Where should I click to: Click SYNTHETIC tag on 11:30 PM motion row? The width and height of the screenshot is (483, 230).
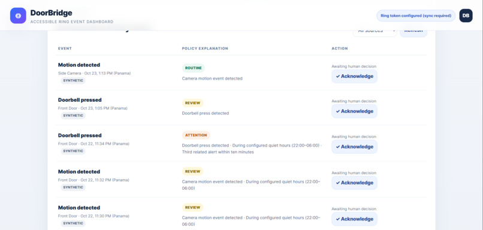coord(73,223)
